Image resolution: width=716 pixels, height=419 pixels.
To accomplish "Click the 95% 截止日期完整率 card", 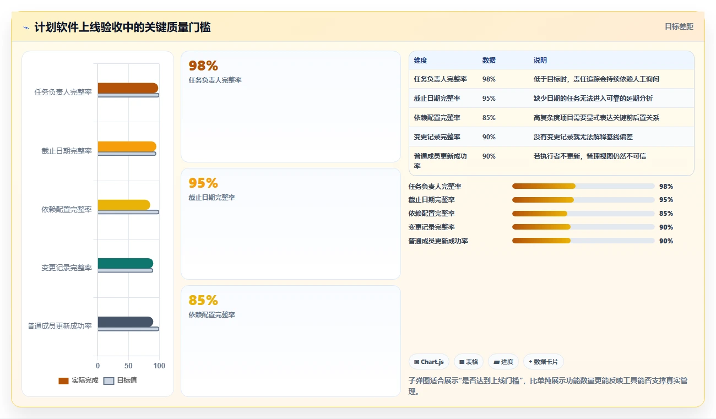I will (x=291, y=224).
